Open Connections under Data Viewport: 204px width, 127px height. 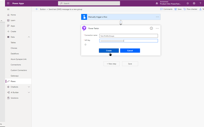(16, 65)
